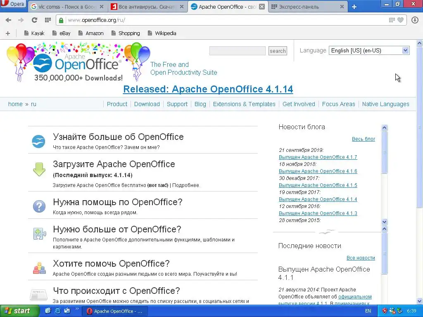Open Extensions & Templates menu item
Image resolution: width=423 pixels, height=317 pixels.
pos(244,104)
